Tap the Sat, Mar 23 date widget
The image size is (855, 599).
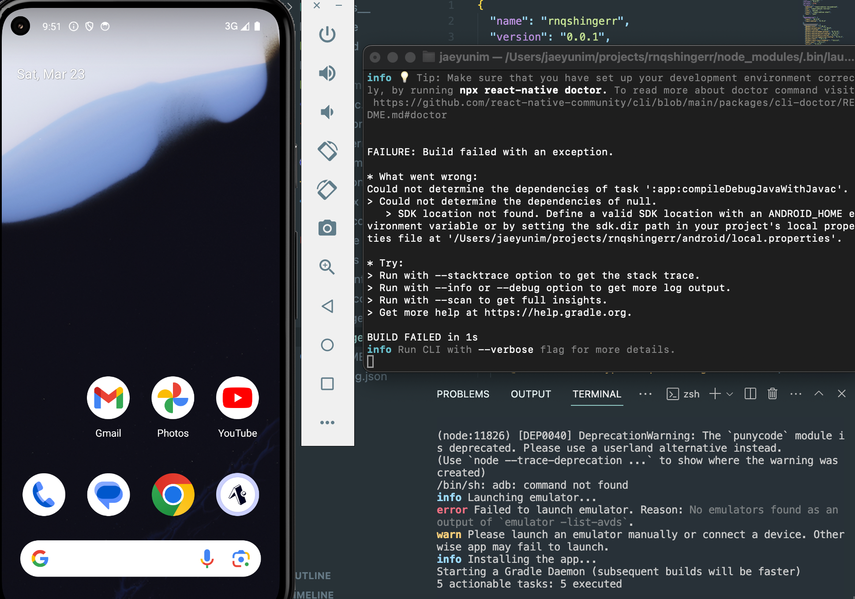[51, 74]
